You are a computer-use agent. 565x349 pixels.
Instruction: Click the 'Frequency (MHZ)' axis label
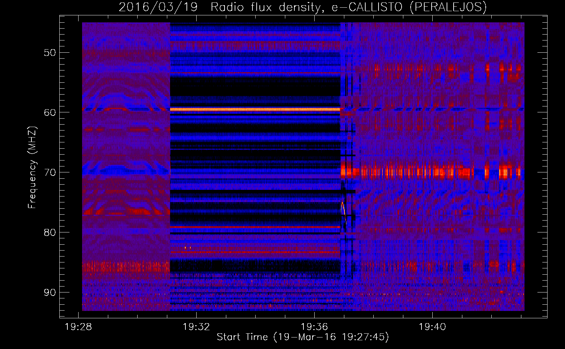click(32, 168)
